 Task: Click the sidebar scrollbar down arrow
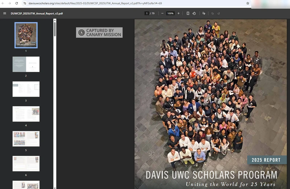click(x=55, y=188)
